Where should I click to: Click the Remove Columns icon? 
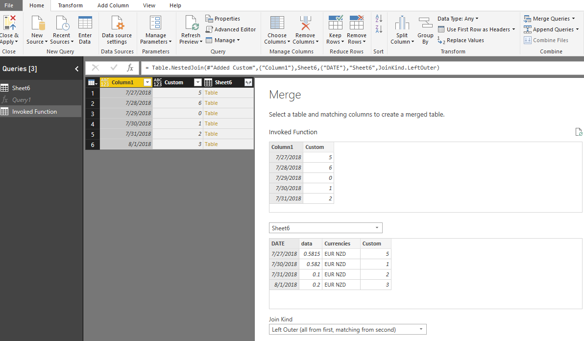tap(305, 23)
